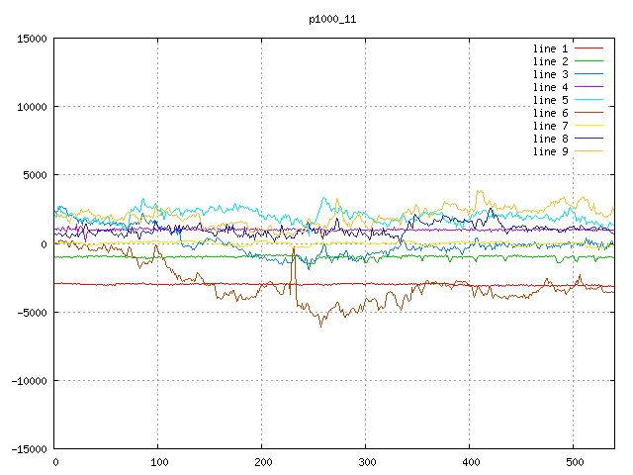Image resolution: width=633 pixels, height=475 pixels.
Task: Click the -5000 y-axis tick label
Action: 32,312
